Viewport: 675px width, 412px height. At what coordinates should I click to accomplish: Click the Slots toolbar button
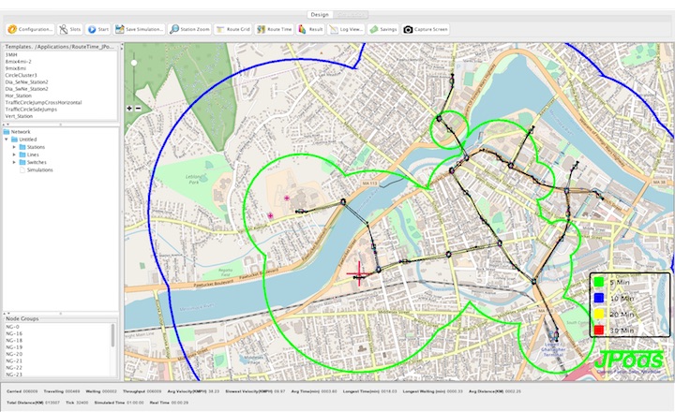(68, 29)
